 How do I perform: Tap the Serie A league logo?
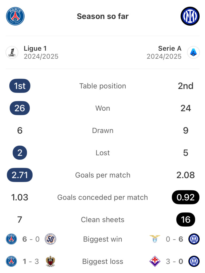[193, 52]
